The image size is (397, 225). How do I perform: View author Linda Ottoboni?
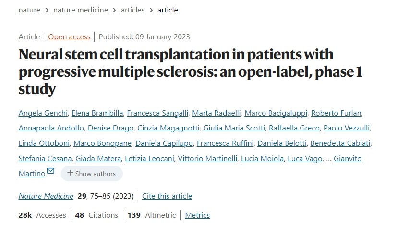coord(42,143)
